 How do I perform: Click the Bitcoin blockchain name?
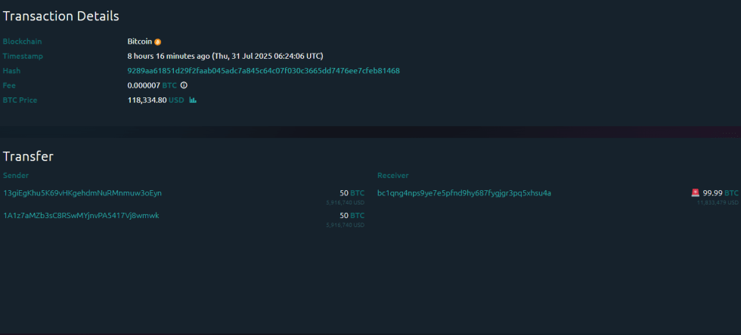[x=139, y=41]
